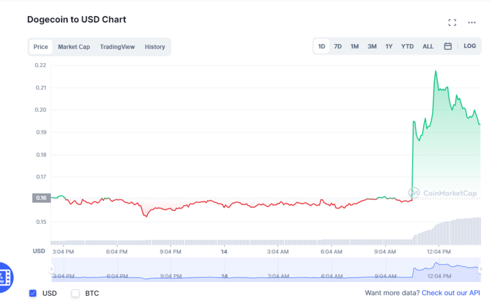Click the 0.16 price marker label
This screenshot has width=491, height=305.
(x=41, y=198)
